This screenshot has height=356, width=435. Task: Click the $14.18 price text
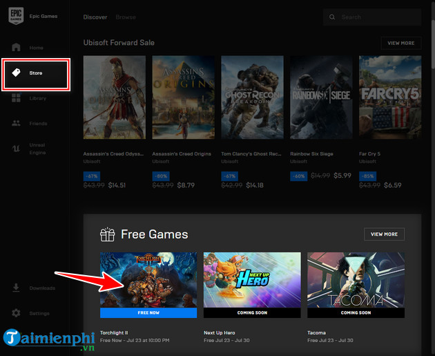pos(255,185)
